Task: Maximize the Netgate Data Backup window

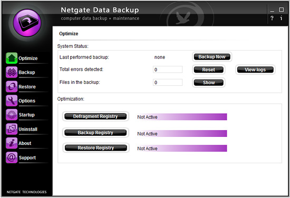Action: tap(282, 9)
